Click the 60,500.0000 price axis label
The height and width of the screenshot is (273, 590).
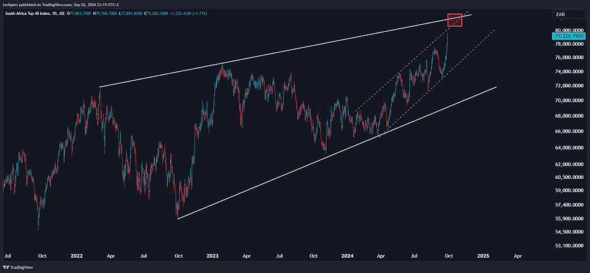click(x=571, y=178)
